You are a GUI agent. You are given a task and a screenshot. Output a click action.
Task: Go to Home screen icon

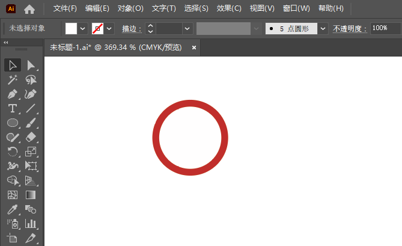coord(29,9)
